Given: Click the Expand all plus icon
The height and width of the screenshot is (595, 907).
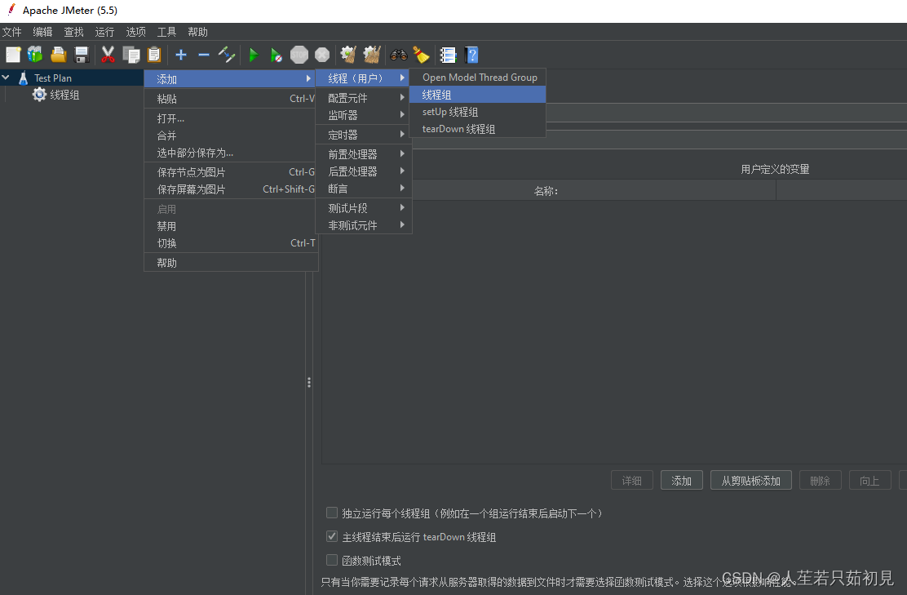Looking at the screenshot, I should (x=181, y=55).
